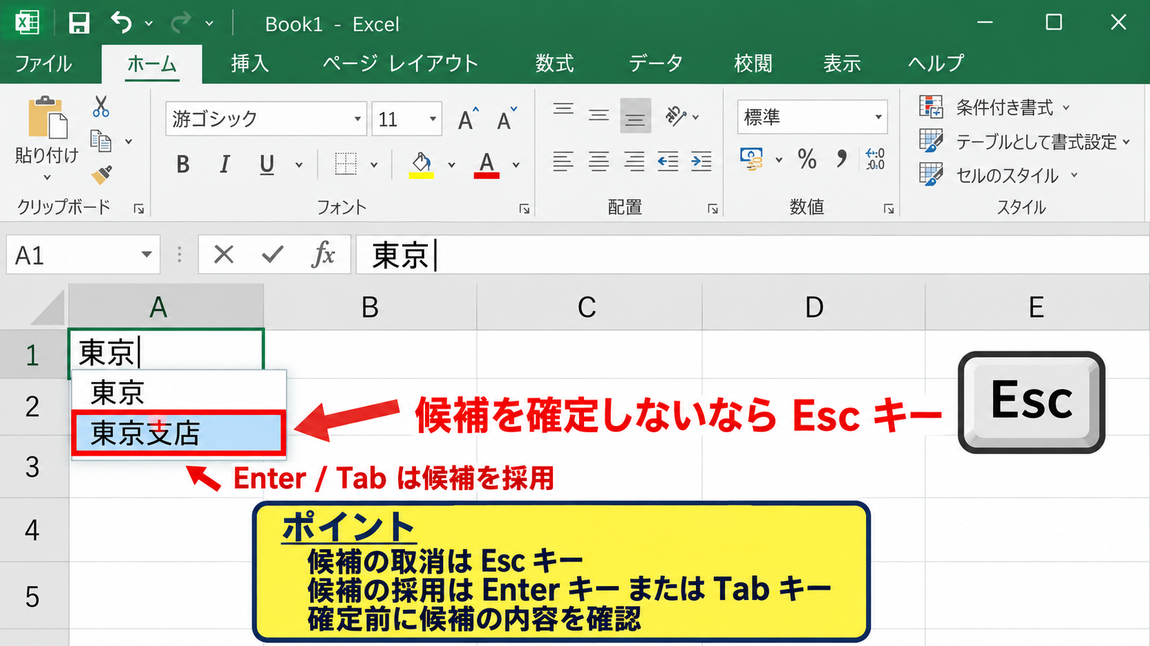Switch to the 数式 tab
Viewport: 1150px width, 646px height.
pos(554,64)
